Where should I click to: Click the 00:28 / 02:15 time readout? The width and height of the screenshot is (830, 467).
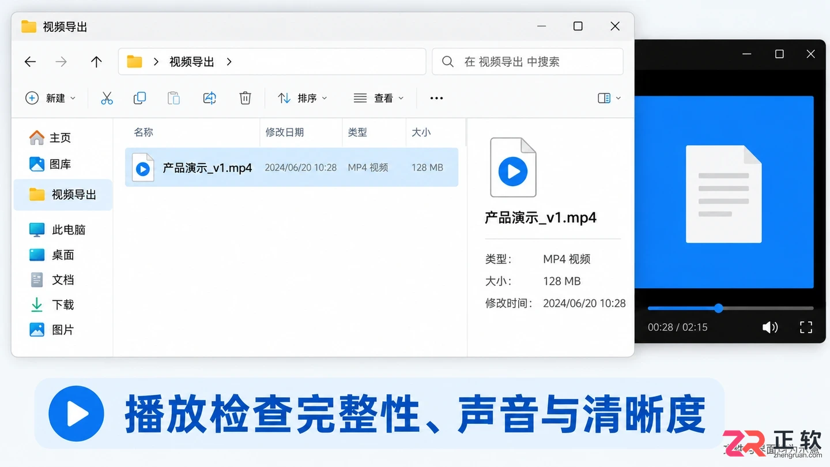678,327
